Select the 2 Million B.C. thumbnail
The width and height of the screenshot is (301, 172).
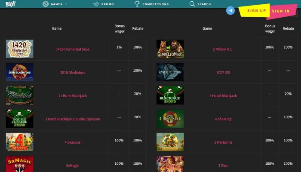pos(170,49)
